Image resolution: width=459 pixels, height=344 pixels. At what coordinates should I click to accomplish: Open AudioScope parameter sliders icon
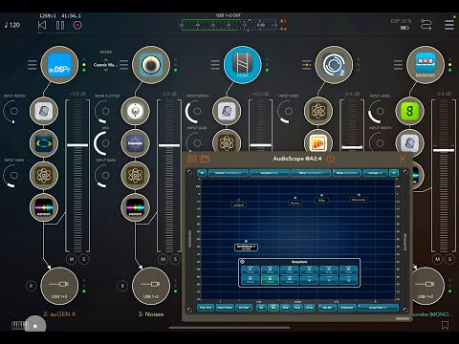192,159
